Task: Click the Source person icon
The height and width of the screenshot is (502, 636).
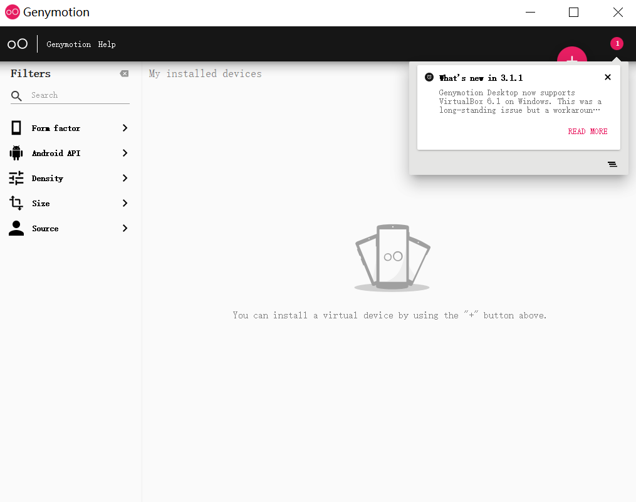Action: pyautogui.click(x=16, y=228)
